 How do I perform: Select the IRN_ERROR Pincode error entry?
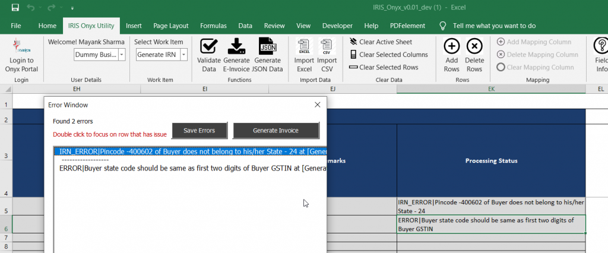click(x=191, y=151)
